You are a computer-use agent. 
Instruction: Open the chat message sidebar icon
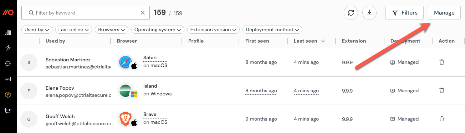tap(8, 110)
